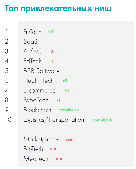Screen dimensions: 136x169
Task: Select the EdTech entry
Action: (x=32, y=61)
